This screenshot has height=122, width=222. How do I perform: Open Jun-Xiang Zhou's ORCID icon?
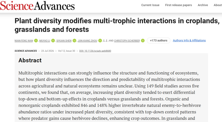tap(100, 41)
